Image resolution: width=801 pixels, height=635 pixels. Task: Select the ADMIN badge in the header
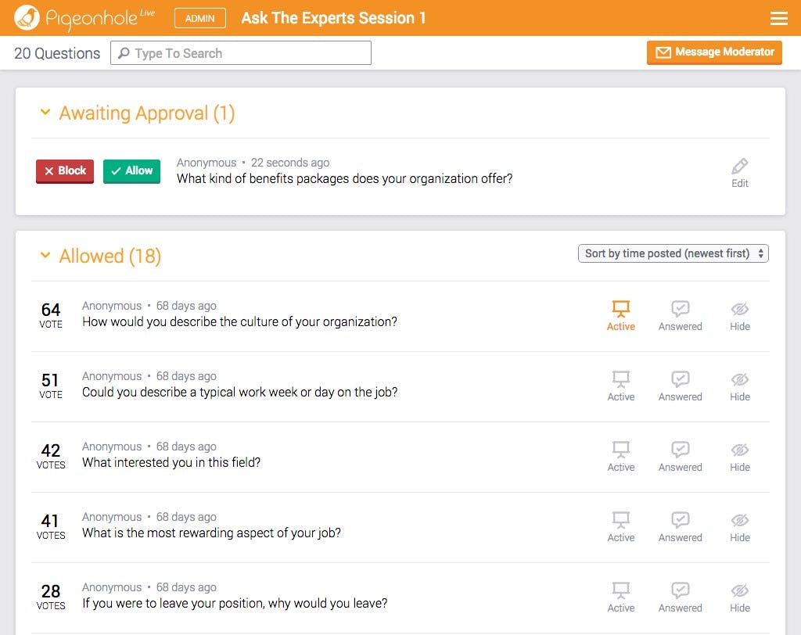coord(199,17)
